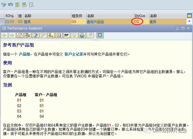Click the 使用 section heading
Viewport: 193px width, 139px height.
pos(7,63)
